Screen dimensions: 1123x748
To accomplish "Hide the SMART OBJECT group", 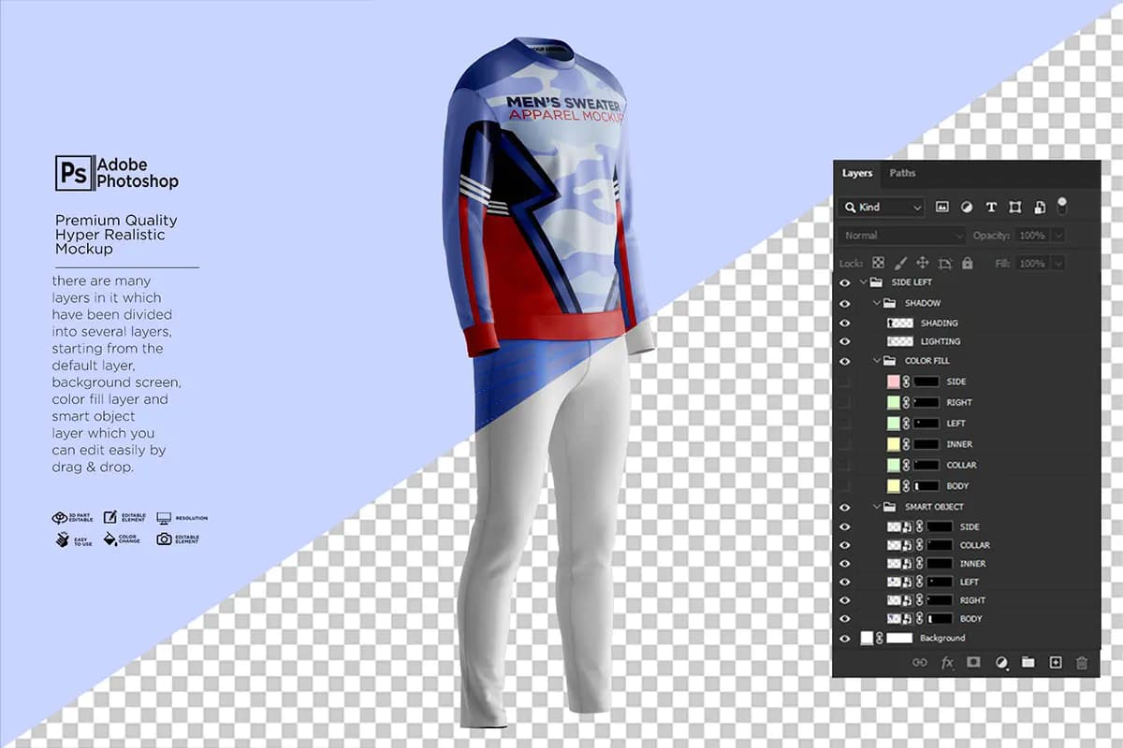I will (845, 507).
